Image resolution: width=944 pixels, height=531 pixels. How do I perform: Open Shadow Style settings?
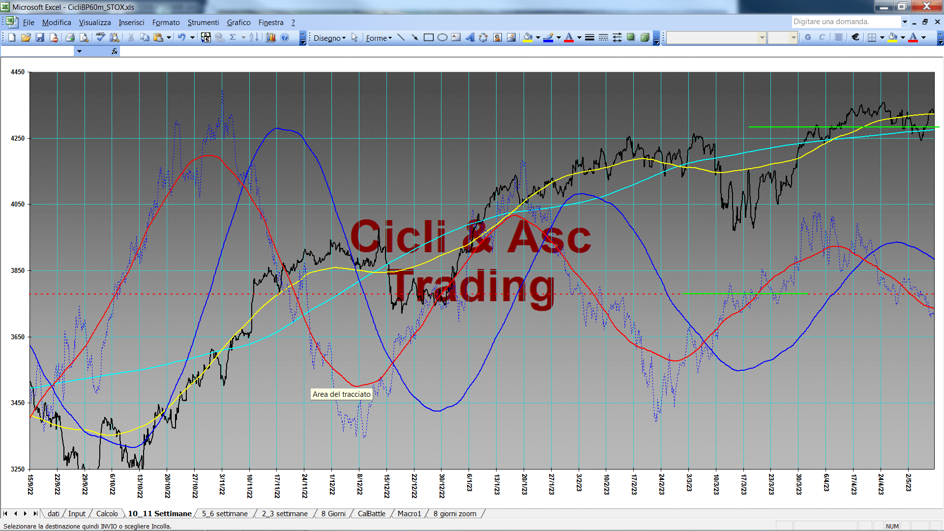point(631,37)
